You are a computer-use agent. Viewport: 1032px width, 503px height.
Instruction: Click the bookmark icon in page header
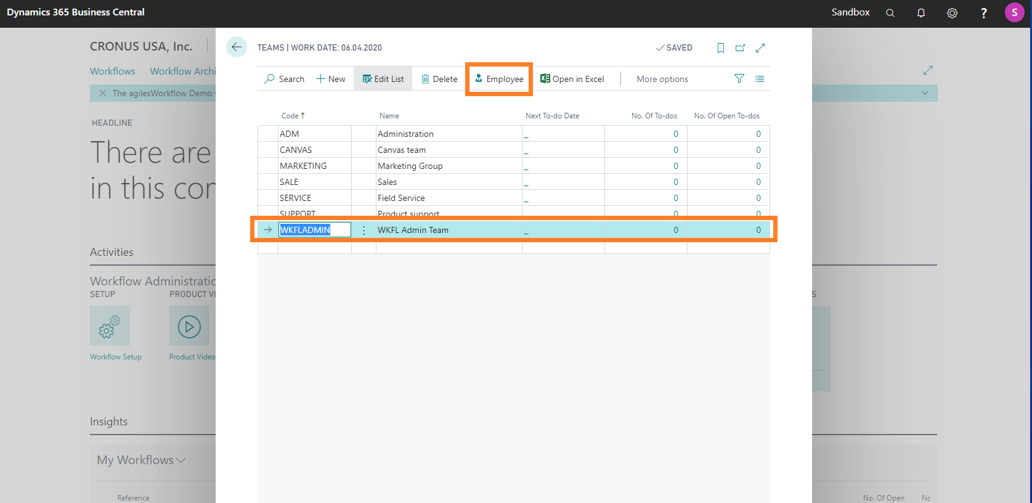click(720, 48)
